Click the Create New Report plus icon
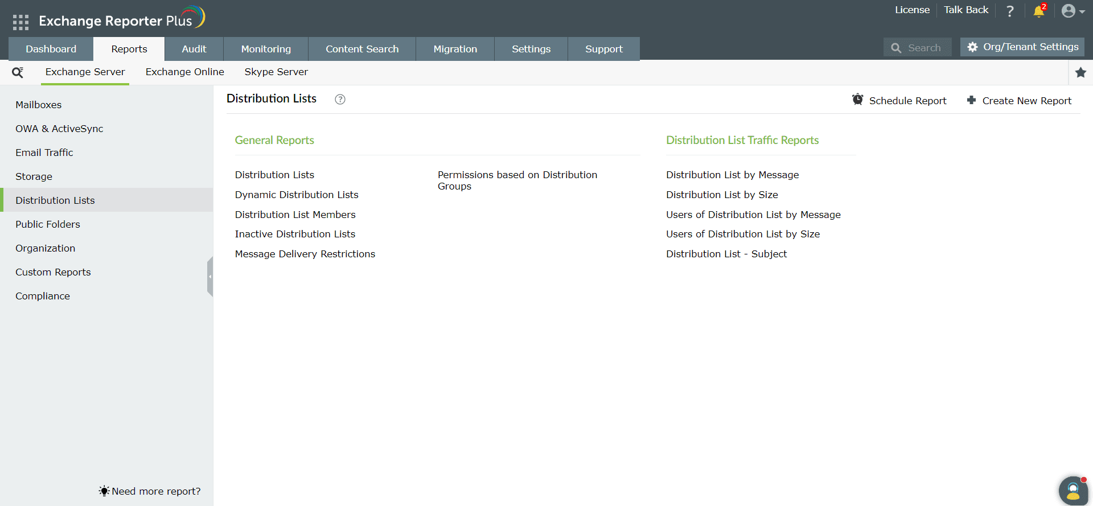 tap(971, 100)
